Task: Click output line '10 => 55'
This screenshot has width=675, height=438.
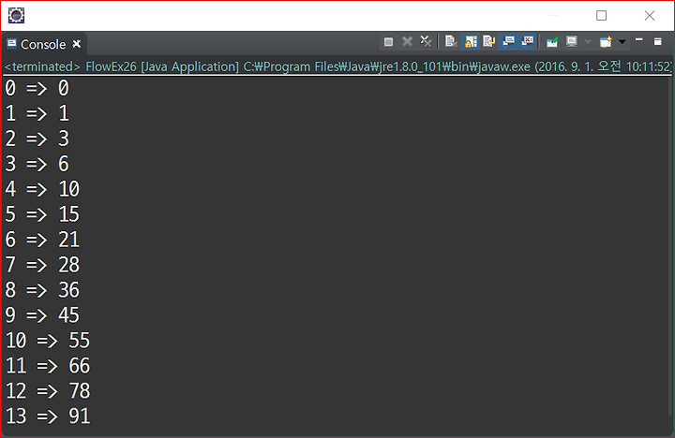Action: (x=48, y=341)
